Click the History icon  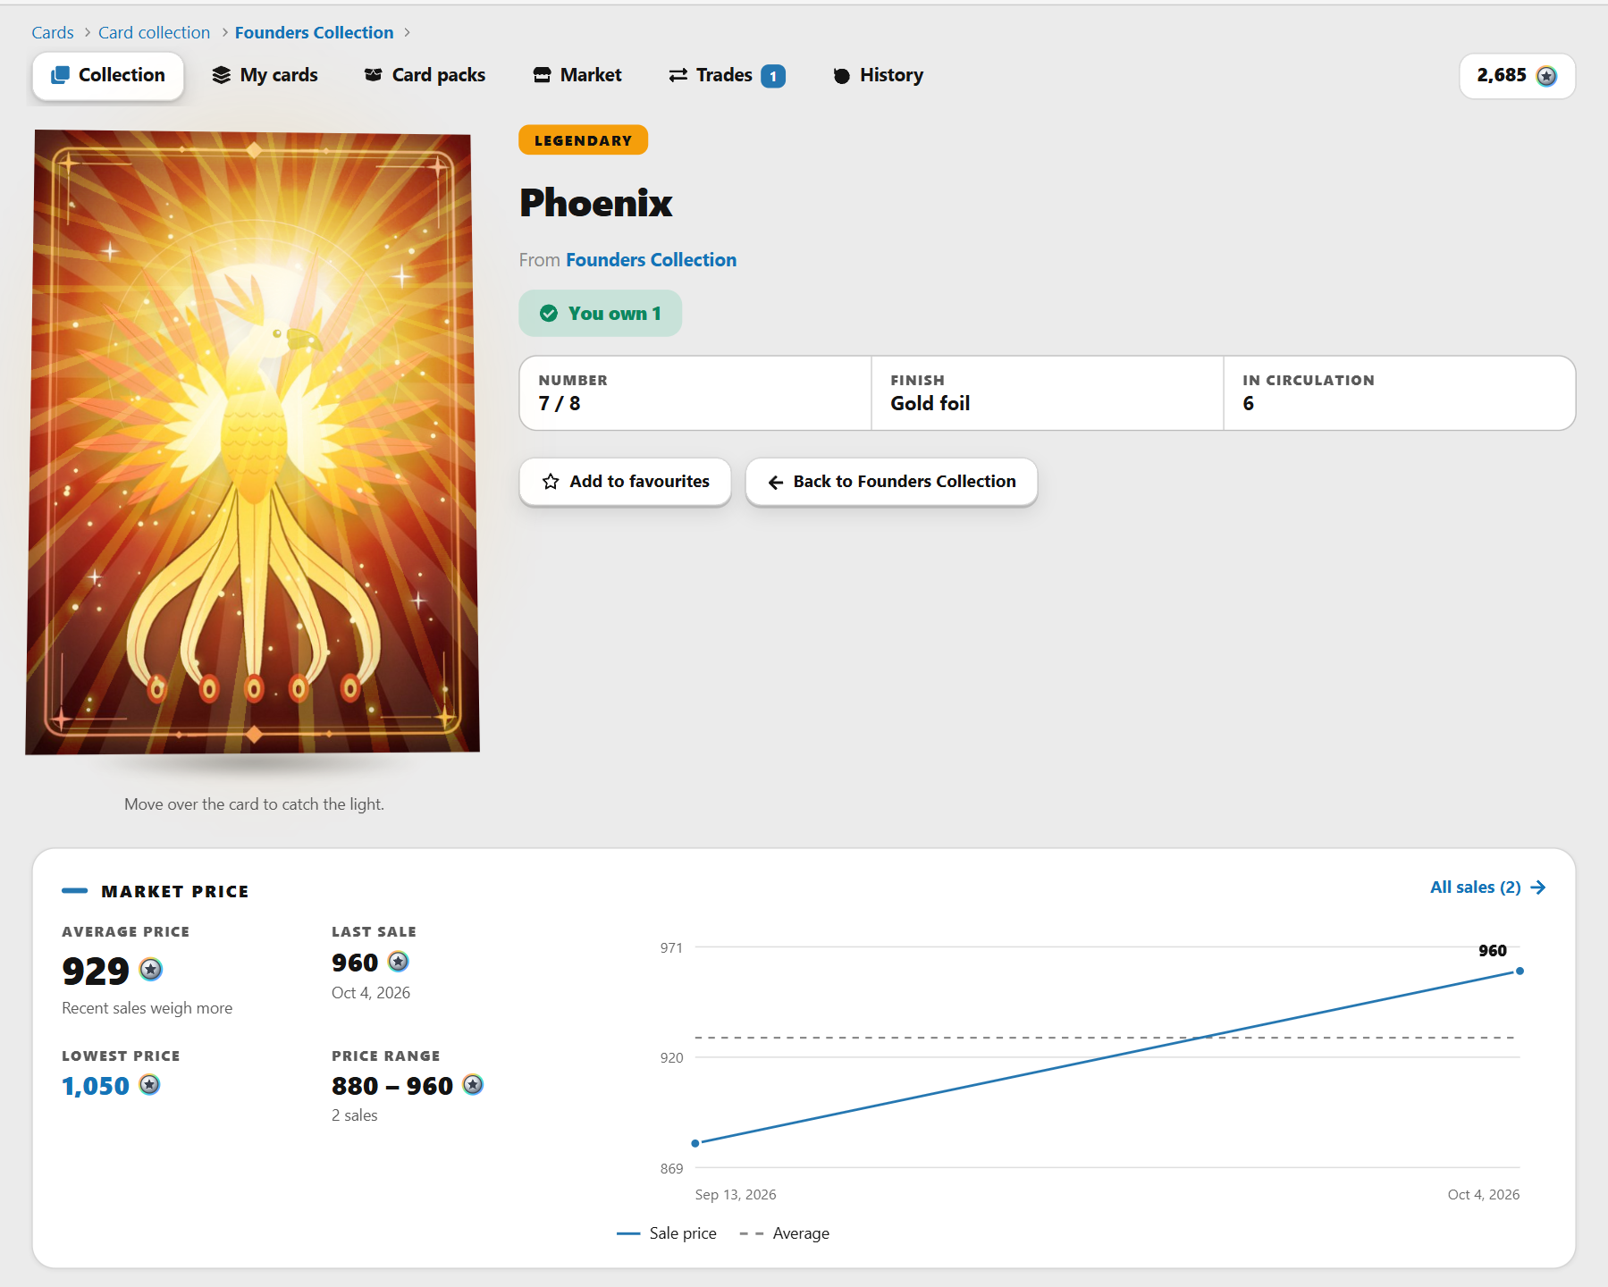click(842, 76)
